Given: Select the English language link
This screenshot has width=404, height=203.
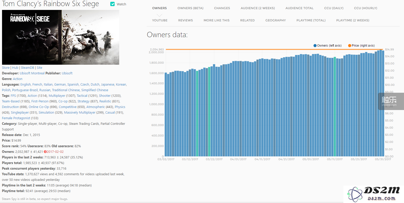Looking at the screenshot, I should coord(25,85).
